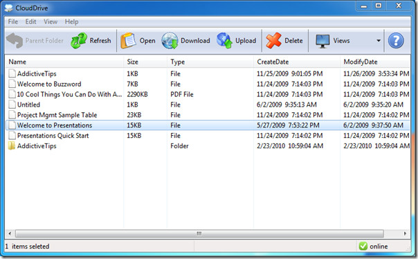Click the Folder type cell
Image resolution: width=418 pixels, height=259 pixels.
point(179,146)
